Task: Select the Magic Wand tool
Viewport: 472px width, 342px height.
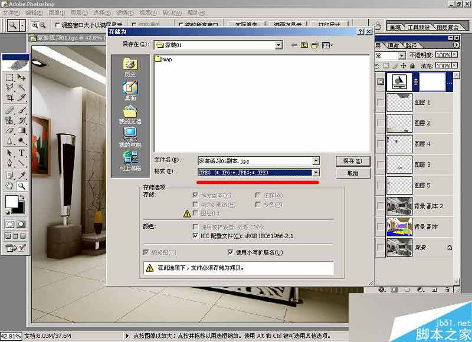Action: 21,87
